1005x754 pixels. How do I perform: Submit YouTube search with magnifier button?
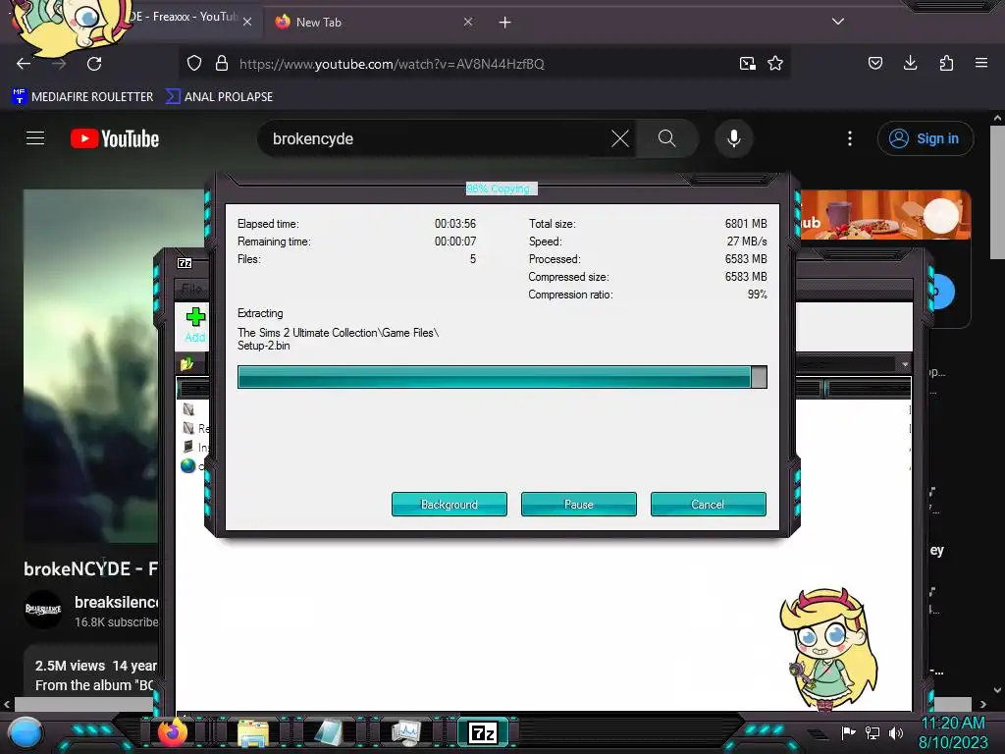click(667, 138)
